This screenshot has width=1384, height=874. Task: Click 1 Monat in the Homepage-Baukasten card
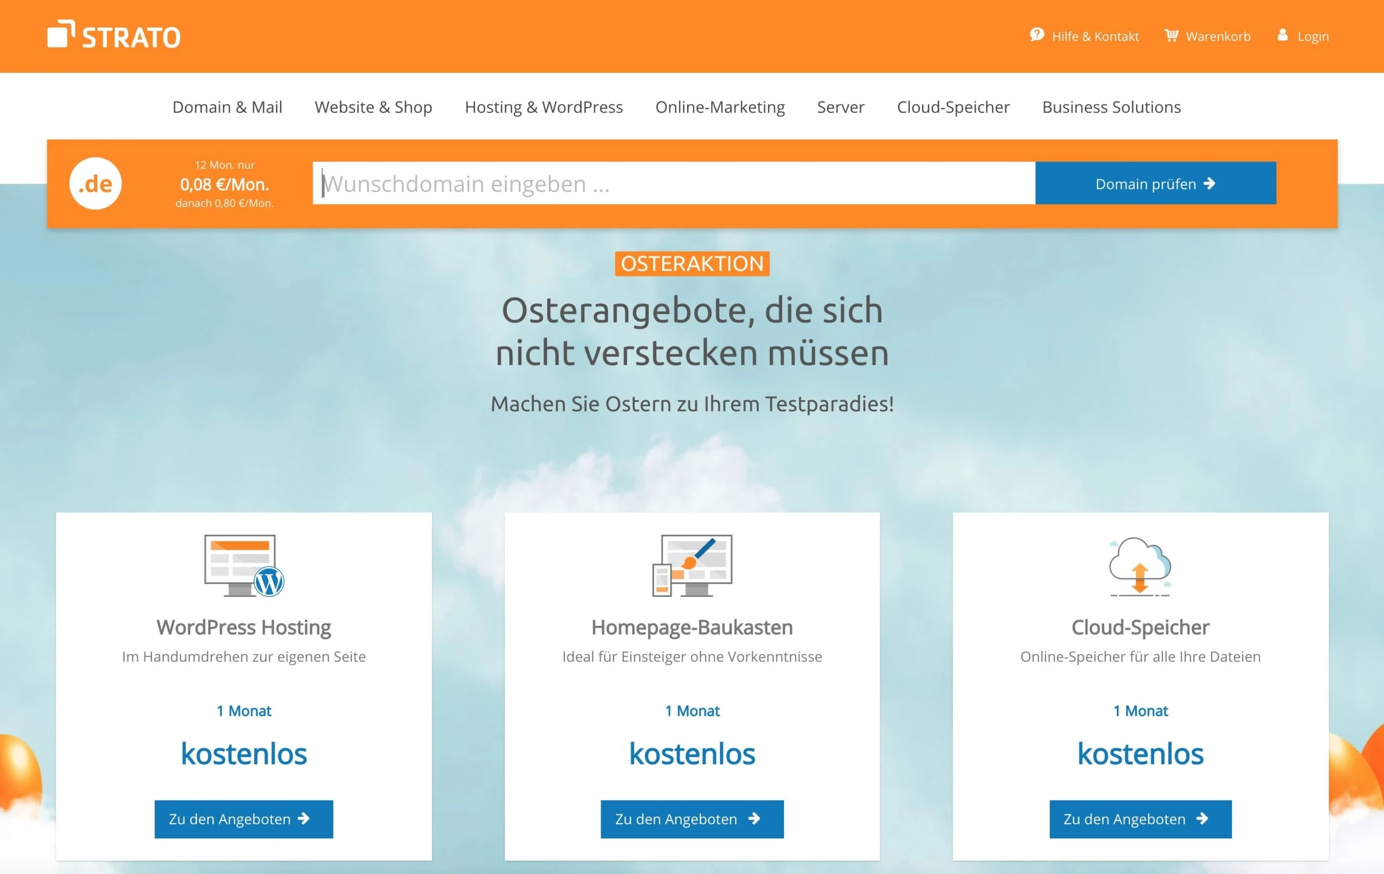point(692,711)
